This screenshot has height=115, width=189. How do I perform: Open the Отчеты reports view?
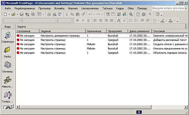click(x=8, y=67)
